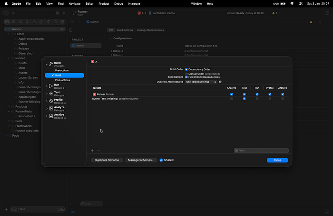
Task: Collapse the Flutter group in navigator
Action: point(9,34)
